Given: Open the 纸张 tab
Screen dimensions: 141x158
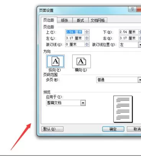Looking at the screenshot, I should (65, 20).
